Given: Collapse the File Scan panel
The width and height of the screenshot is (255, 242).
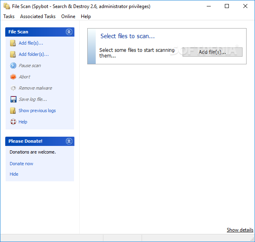Looking at the screenshot, I should pos(69,32).
